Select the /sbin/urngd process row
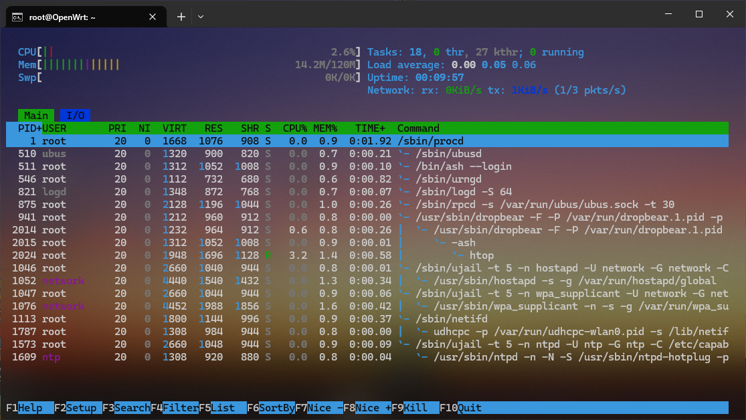The height and width of the screenshot is (420, 746). [367, 179]
